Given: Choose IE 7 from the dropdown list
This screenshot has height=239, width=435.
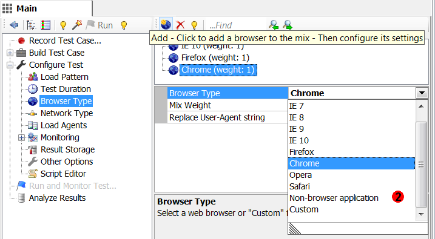Looking at the screenshot, I should [x=351, y=106].
